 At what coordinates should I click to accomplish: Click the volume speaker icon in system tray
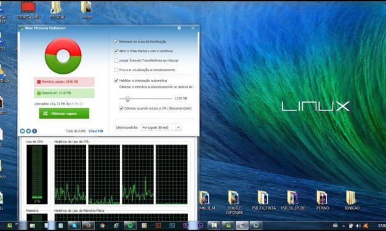point(358,225)
